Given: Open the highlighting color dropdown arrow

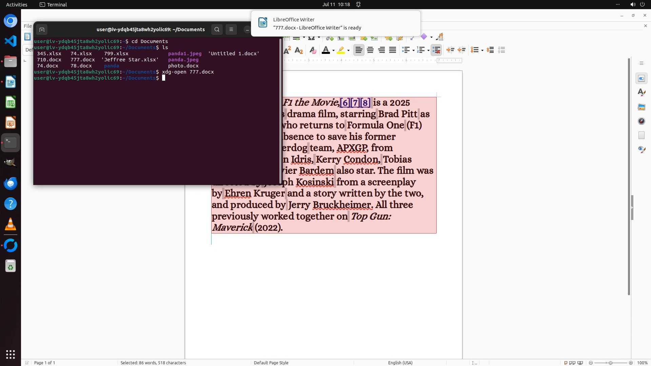Looking at the screenshot, I should tap(349, 50).
